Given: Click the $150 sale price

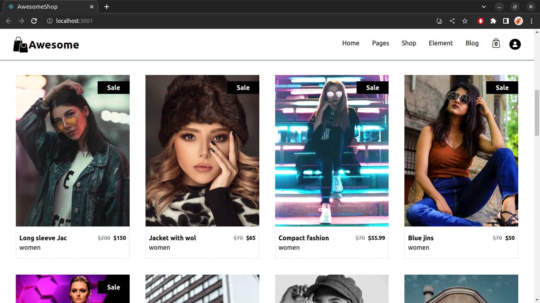Looking at the screenshot, I should click(x=120, y=238).
